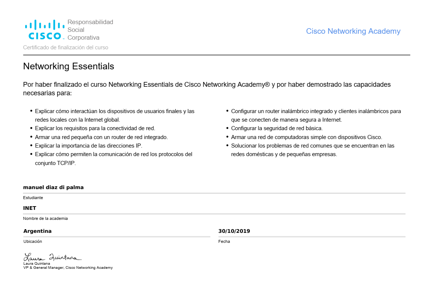Click the academy name INET

30,208
